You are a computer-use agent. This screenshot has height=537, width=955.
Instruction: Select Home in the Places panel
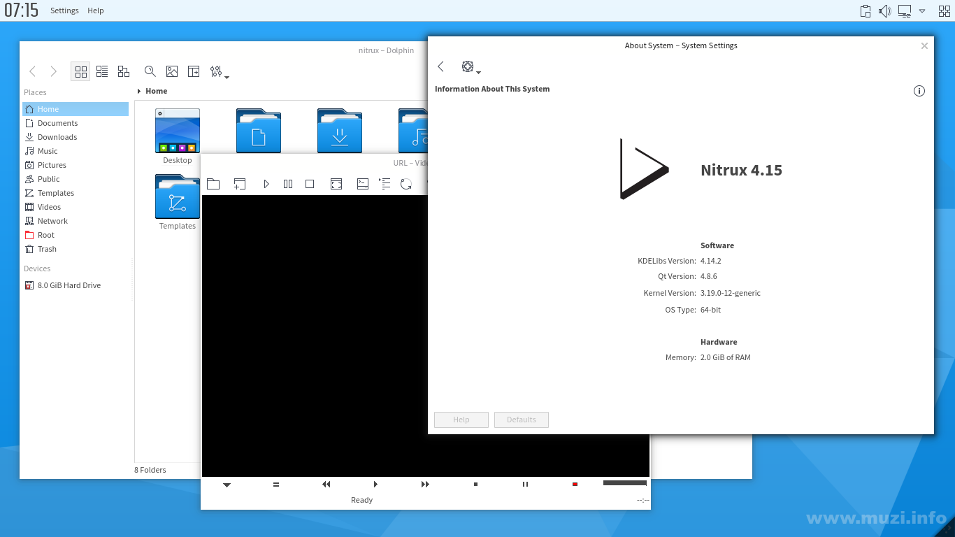click(76, 109)
